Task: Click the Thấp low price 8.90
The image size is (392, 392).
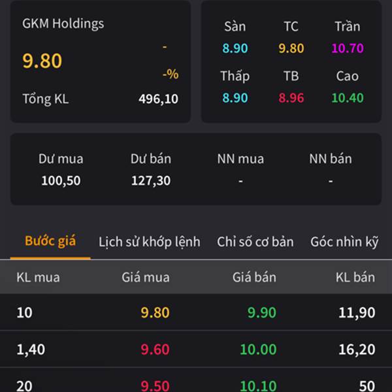Action: point(235,97)
